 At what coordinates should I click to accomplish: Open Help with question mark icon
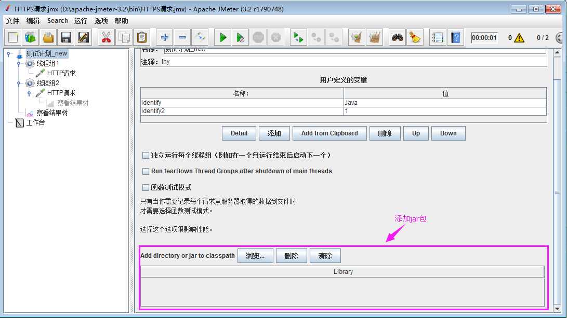tap(455, 37)
